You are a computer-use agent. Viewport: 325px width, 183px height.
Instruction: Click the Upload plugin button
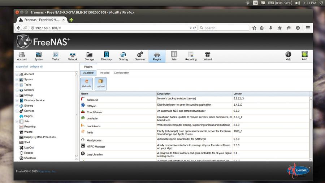coord(101,84)
